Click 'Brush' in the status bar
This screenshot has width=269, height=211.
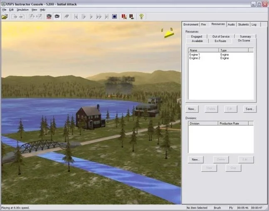click(x=217, y=208)
